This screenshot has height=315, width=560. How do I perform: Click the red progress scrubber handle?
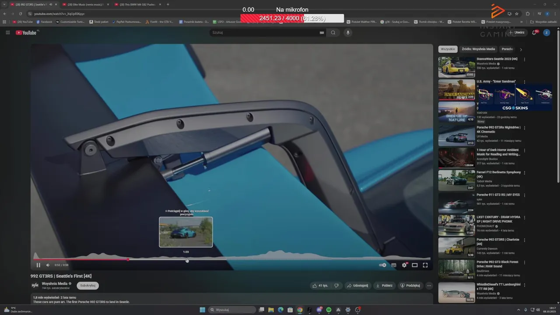point(128,259)
